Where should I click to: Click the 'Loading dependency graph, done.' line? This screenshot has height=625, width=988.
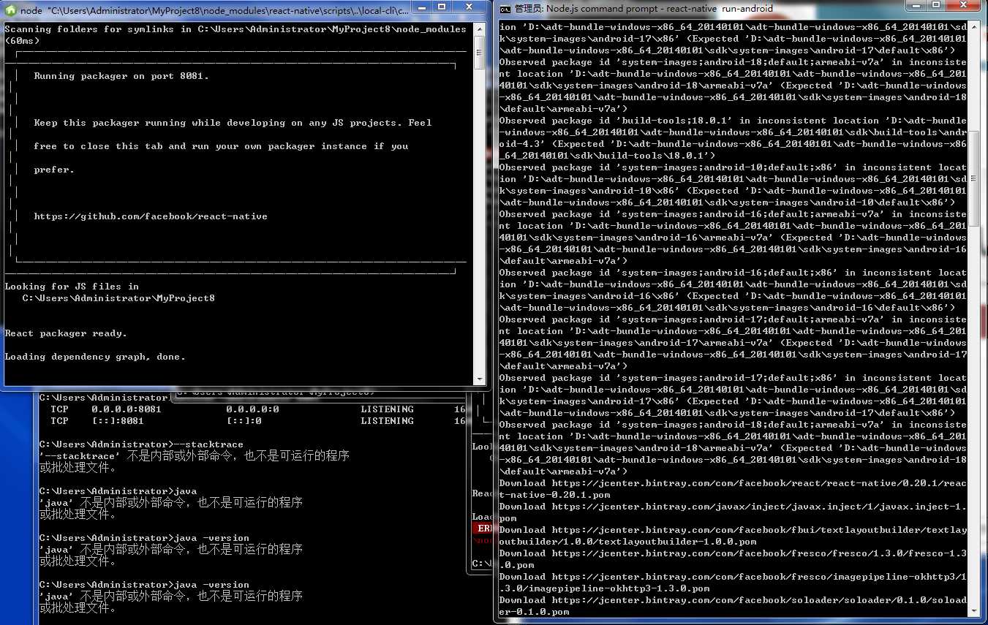click(95, 357)
